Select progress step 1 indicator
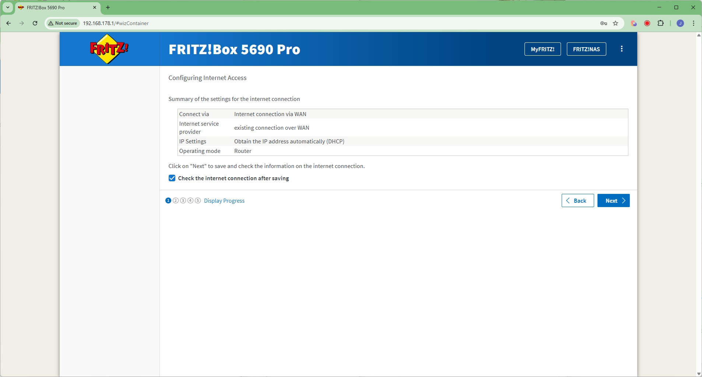Screen dimensions: 702x377 click(x=168, y=200)
